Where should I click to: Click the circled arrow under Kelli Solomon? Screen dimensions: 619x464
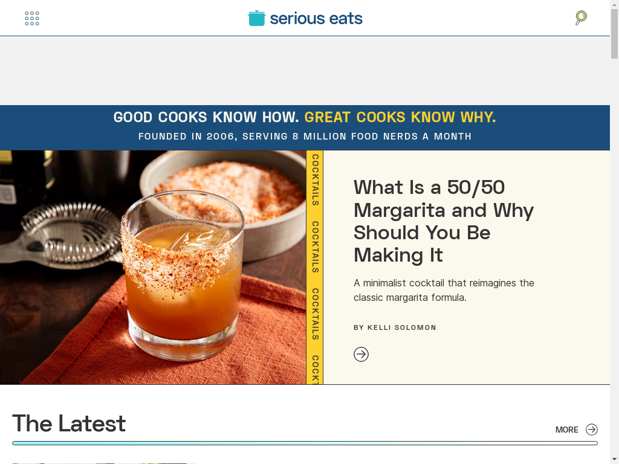(x=361, y=354)
